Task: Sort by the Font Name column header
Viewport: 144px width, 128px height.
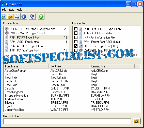Action: click(x=26, y=66)
